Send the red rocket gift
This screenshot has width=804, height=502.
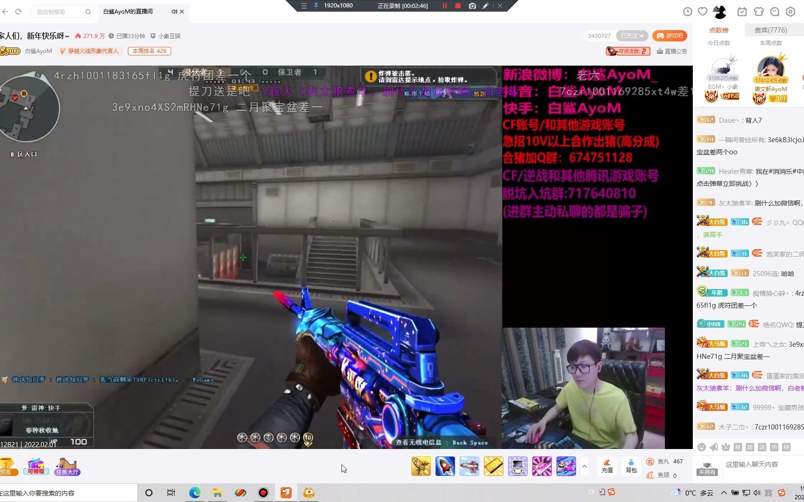445,466
